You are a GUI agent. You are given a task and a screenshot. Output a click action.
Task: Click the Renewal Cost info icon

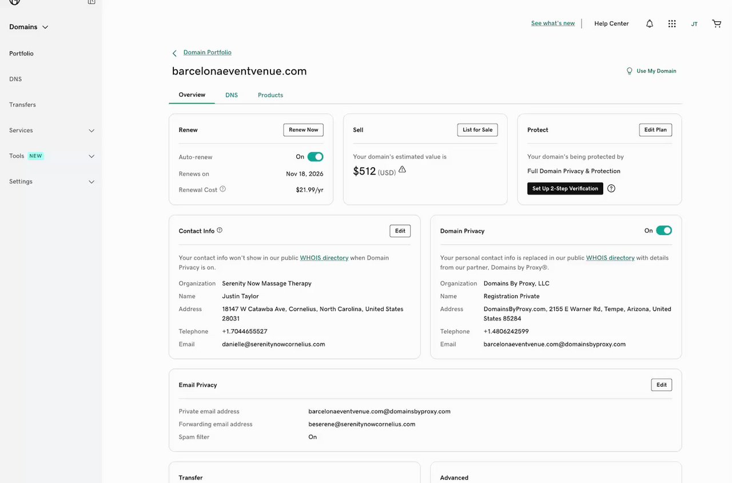point(223,189)
